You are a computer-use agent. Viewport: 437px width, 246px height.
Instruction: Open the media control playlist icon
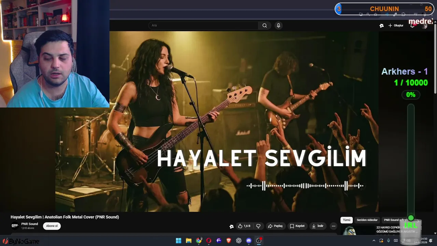point(415,14)
